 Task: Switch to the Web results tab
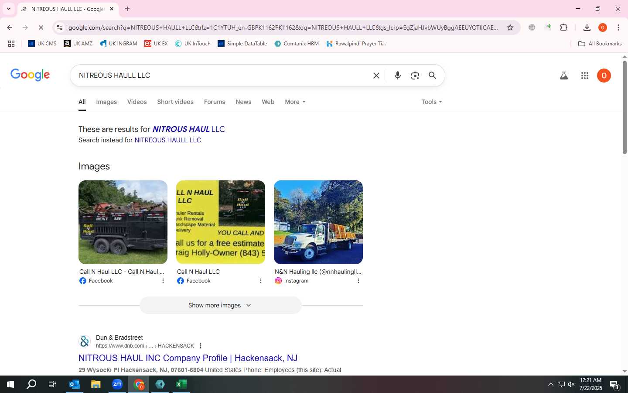point(268,102)
